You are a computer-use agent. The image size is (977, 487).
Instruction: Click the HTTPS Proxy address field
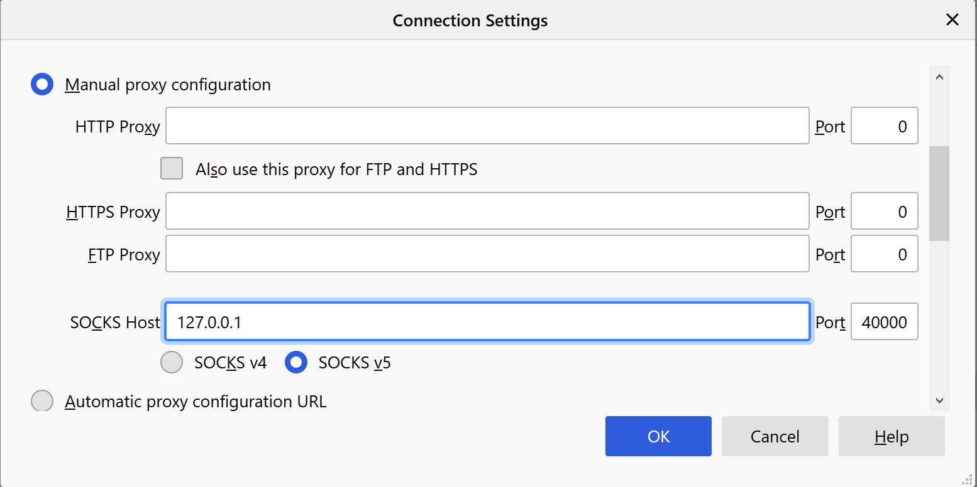(487, 211)
